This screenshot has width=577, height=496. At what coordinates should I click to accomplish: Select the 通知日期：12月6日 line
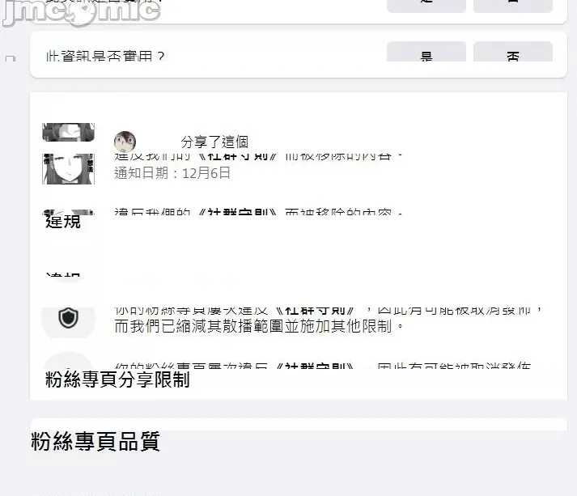click(x=172, y=173)
